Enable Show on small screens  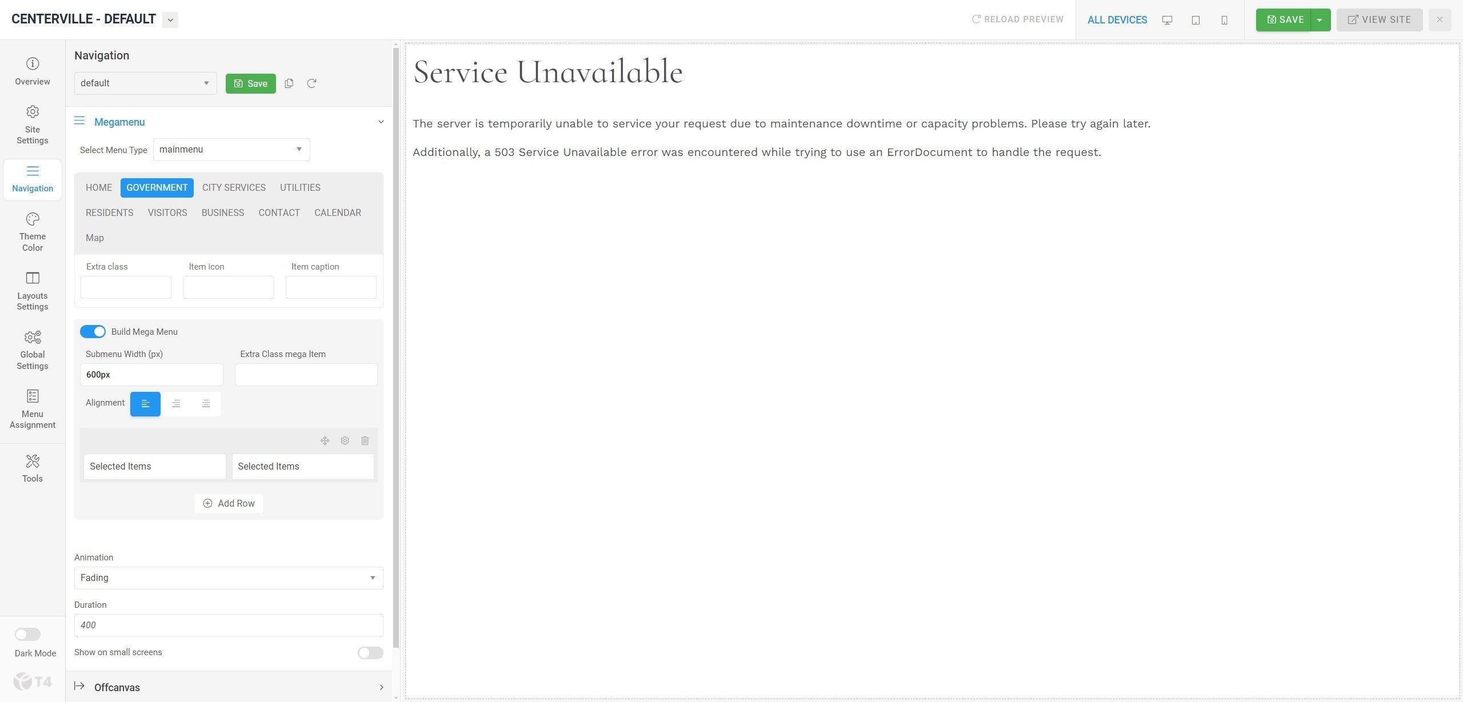pyautogui.click(x=370, y=653)
